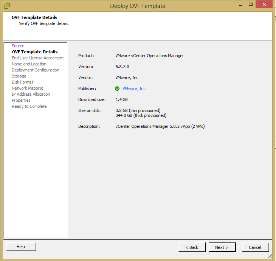Click 344.0 GB (thick provisioned) text
This screenshot has width=276, height=261.
click(141, 115)
